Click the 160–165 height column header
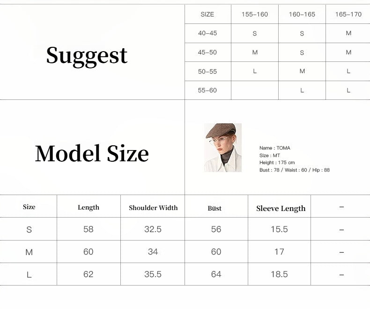Screen dimensions: 370x309 point(302,15)
